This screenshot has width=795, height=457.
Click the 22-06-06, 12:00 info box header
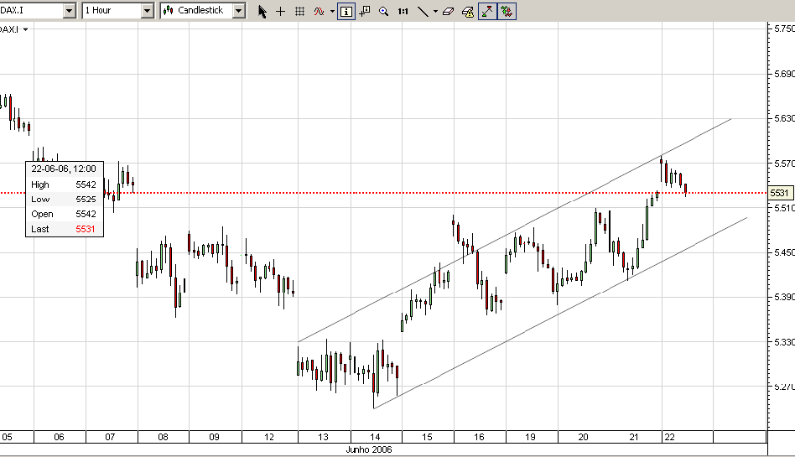click(64, 169)
